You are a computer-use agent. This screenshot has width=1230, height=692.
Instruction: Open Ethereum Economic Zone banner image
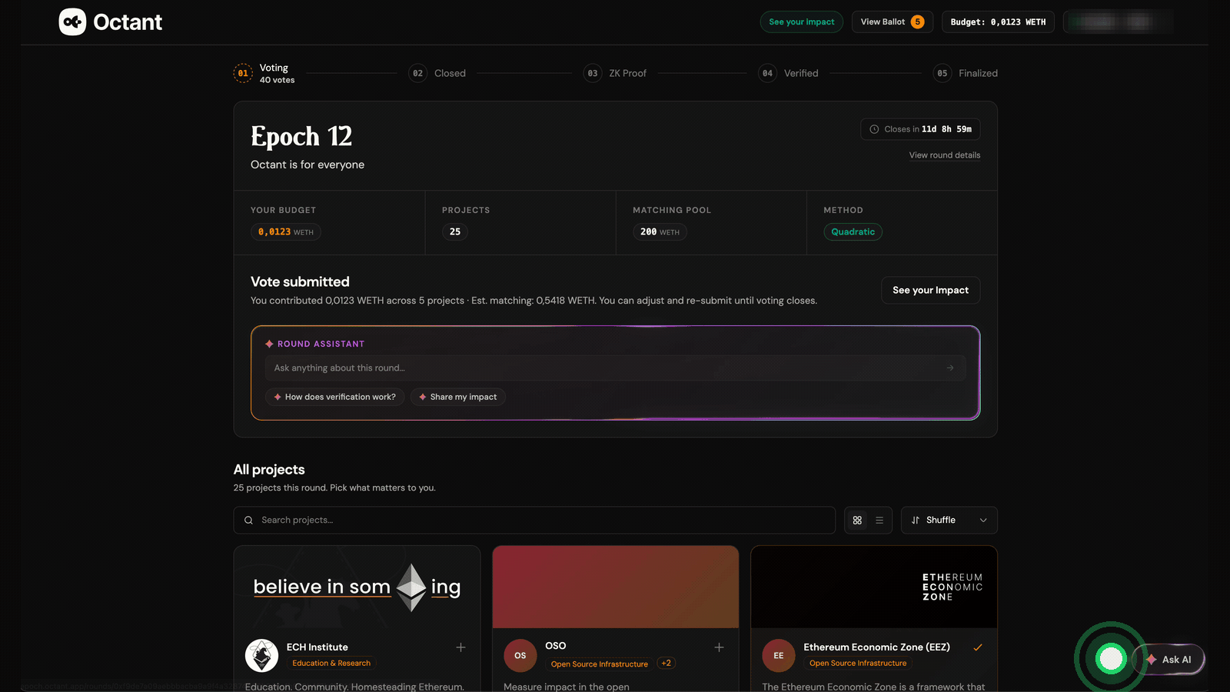pyautogui.click(x=874, y=587)
